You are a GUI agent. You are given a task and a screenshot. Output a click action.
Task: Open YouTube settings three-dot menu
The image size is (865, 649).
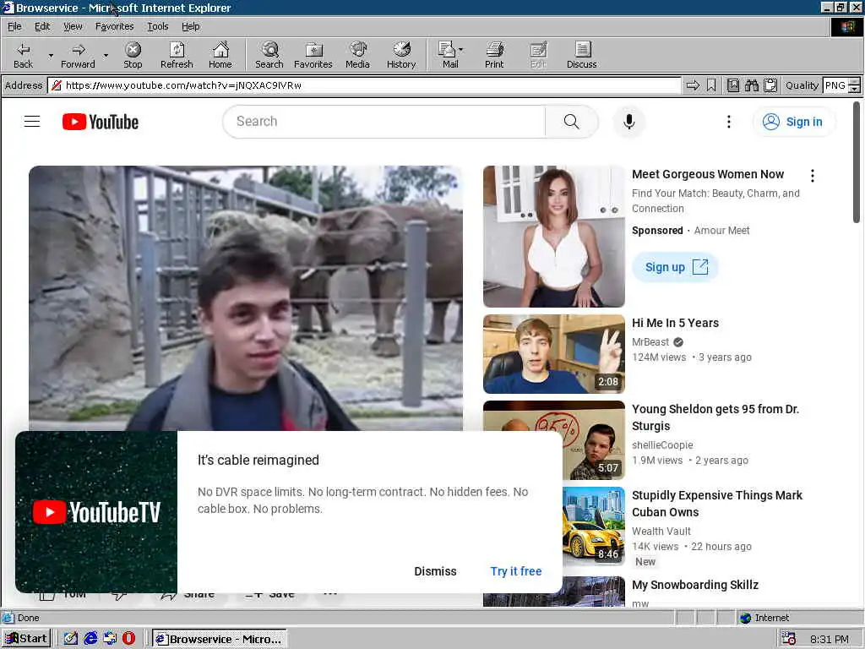pos(729,122)
